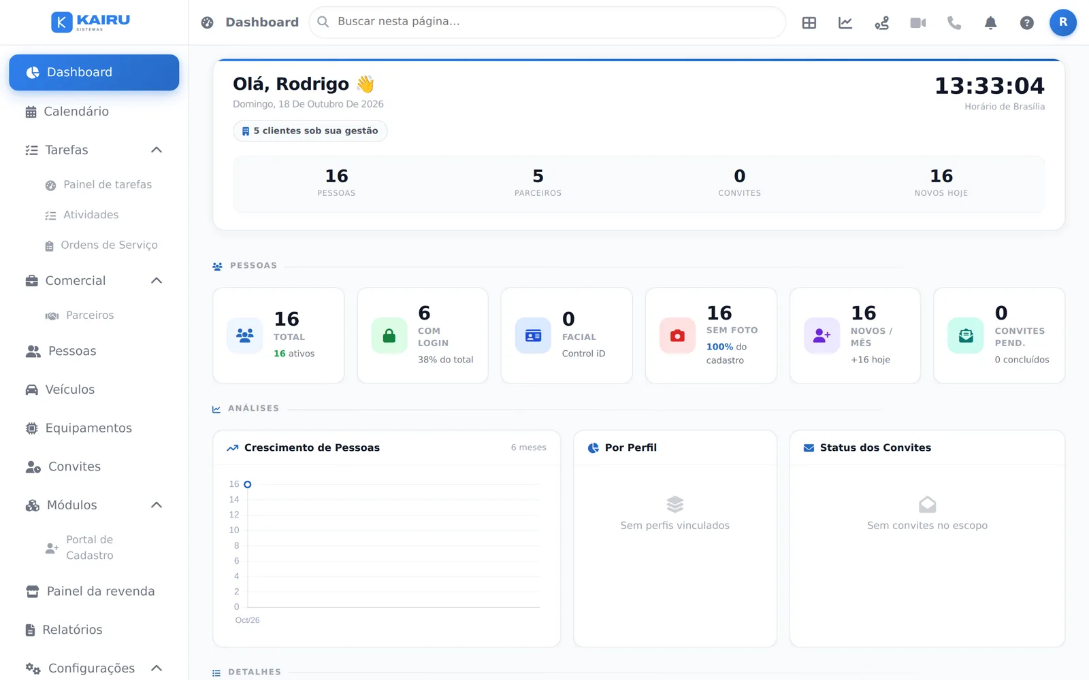The height and width of the screenshot is (680, 1089).
Task: Go to Pessoas in the sidebar
Action: (x=94, y=351)
